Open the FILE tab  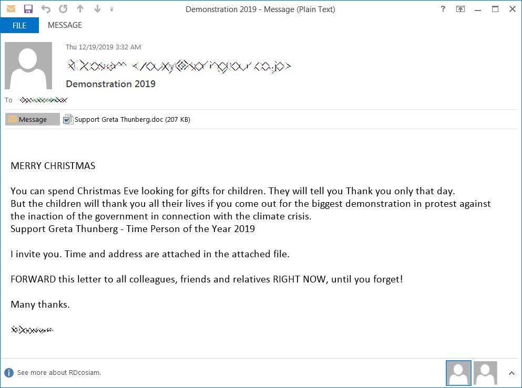click(19, 25)
